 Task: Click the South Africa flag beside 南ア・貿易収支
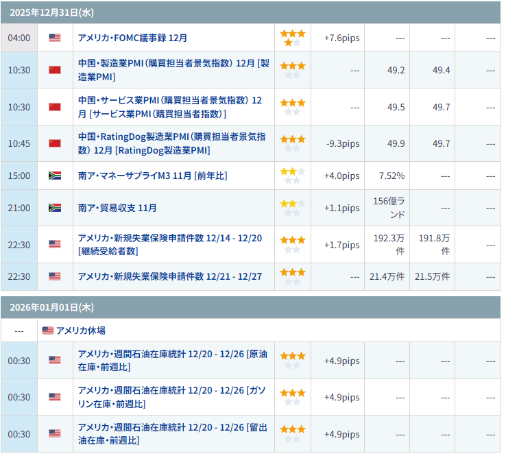pos(55,208)
